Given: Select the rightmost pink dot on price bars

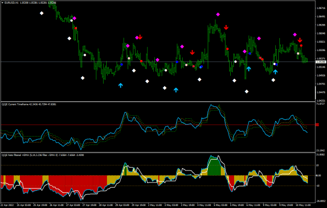Looking at the screenshot, I should [x=298, y=54].
